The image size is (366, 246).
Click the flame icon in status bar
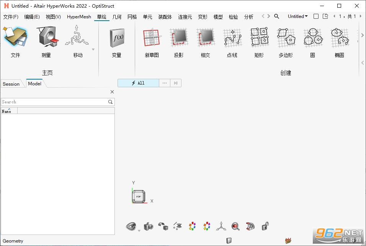(288, 240)
